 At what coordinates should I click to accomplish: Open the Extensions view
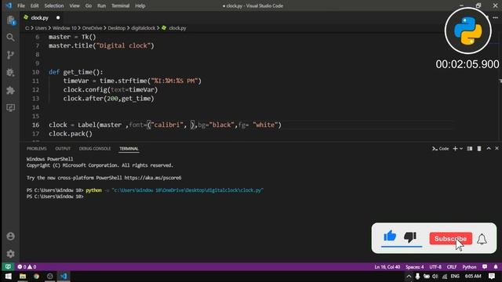click(x=10, y=90)
